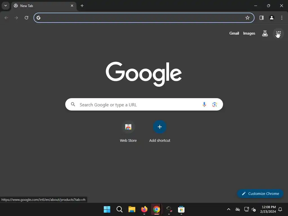Click Customize Chrome button
The height and width of the screenshot is (216, 288).
[x=260, y=193]
